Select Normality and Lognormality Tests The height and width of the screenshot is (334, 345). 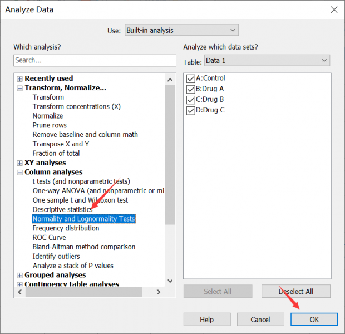(x=83, y=219)
